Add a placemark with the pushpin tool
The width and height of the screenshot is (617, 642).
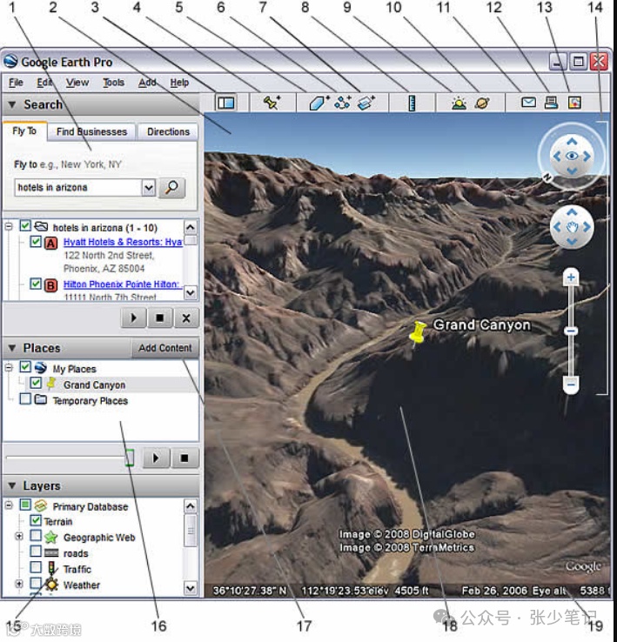point(272,103)
